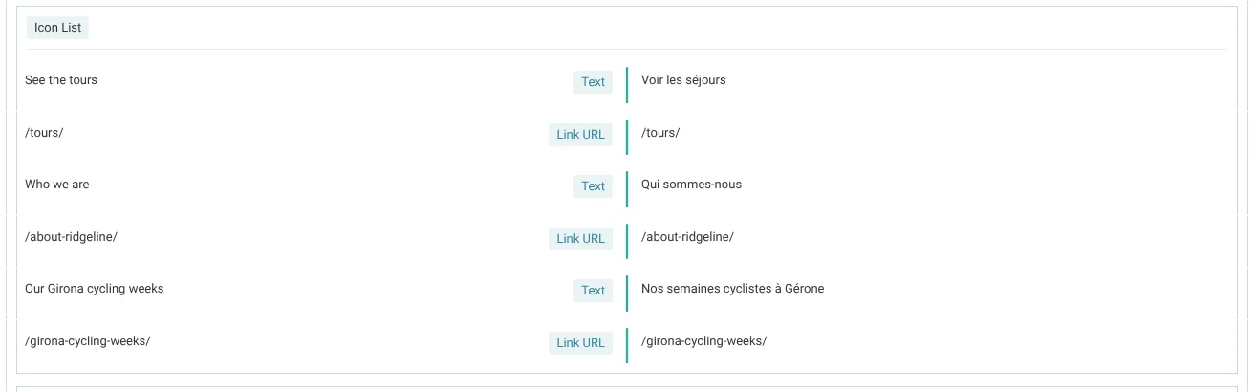The image size is (1254, 392).
Task: Click the Link URL tag for '/tours/'
Action: pos(580,135)
